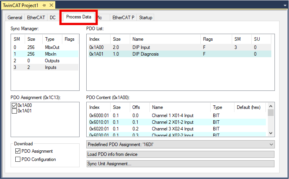Click the Offs column header in PDO Content
This screenshot has width=289, height=179.
140,107
